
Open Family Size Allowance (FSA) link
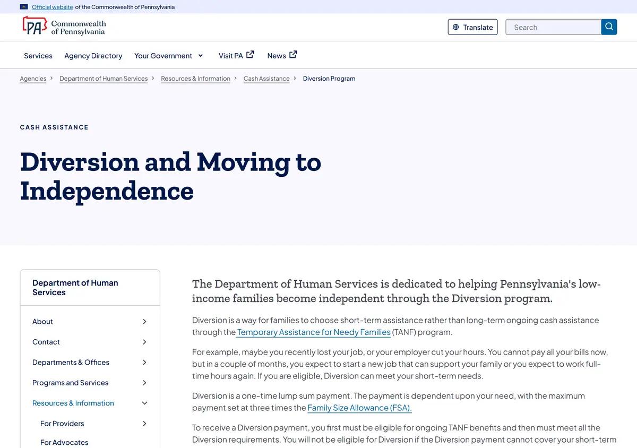359,408
